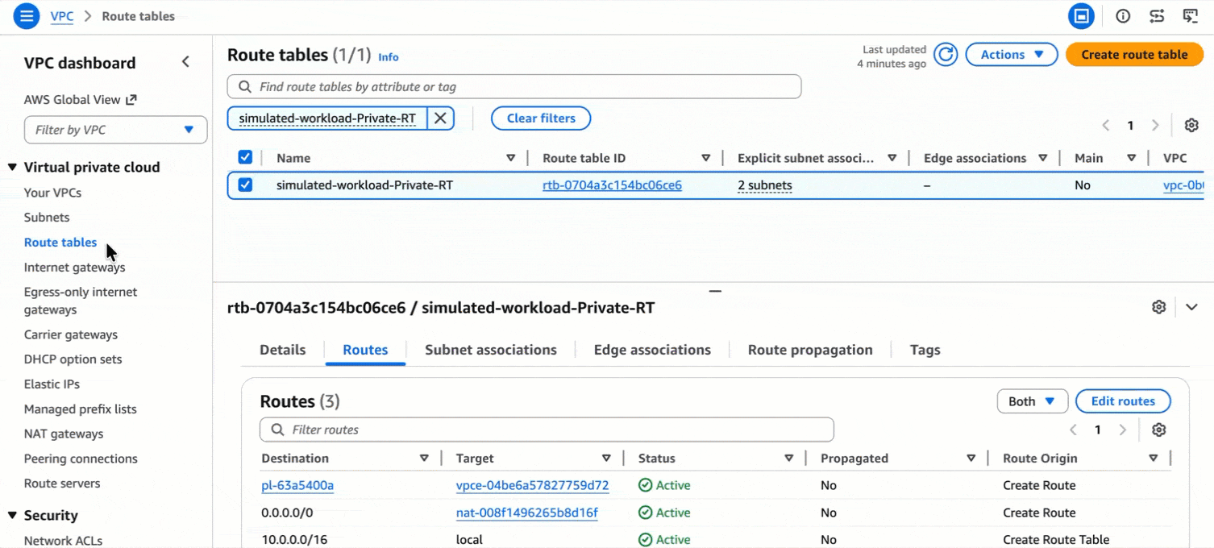
Task: Open Network ACLs in sidebar
Action: click(x=63, y=541)
